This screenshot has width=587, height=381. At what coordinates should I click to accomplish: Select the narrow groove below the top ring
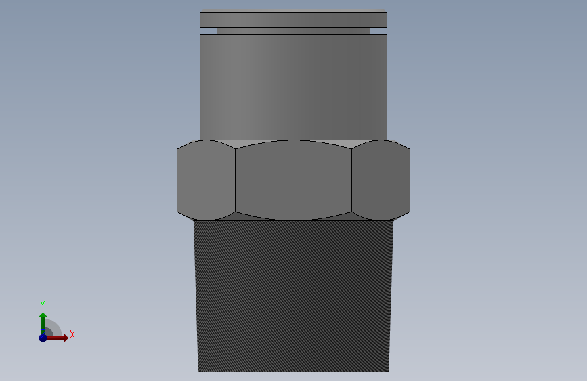point(294,31)
